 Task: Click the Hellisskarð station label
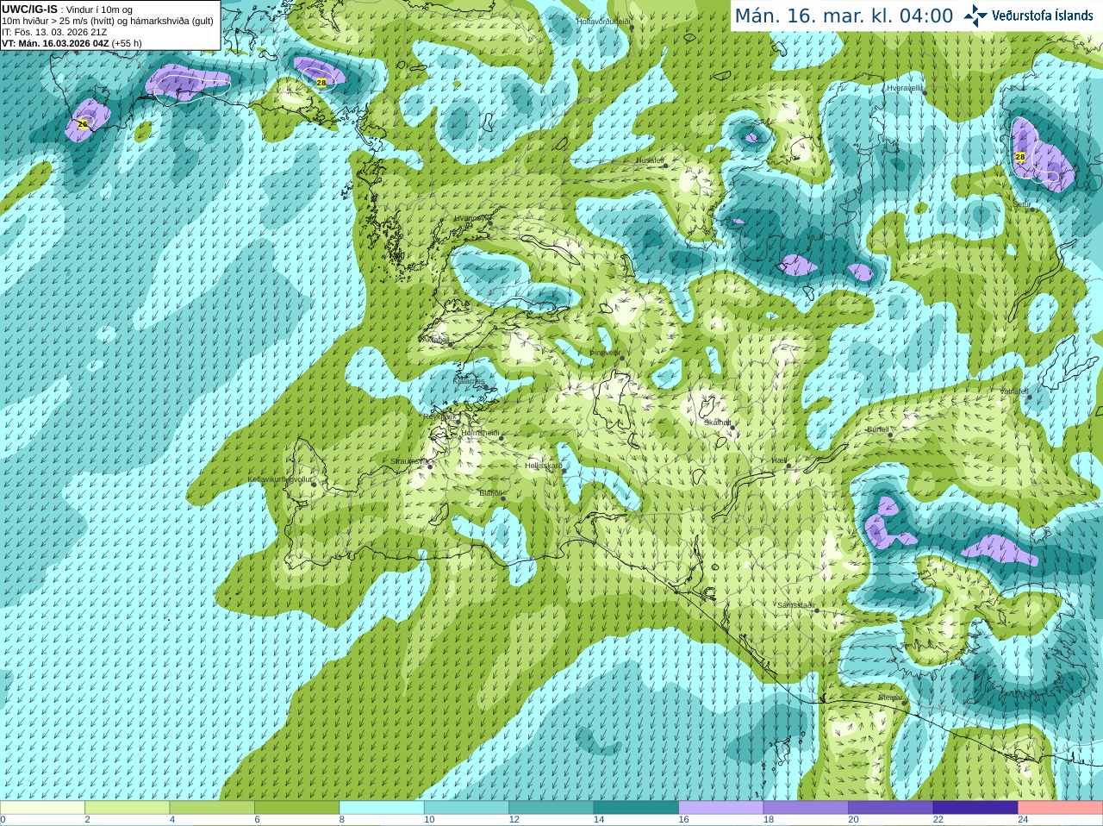pyautogui.click(x=543, y=466)
